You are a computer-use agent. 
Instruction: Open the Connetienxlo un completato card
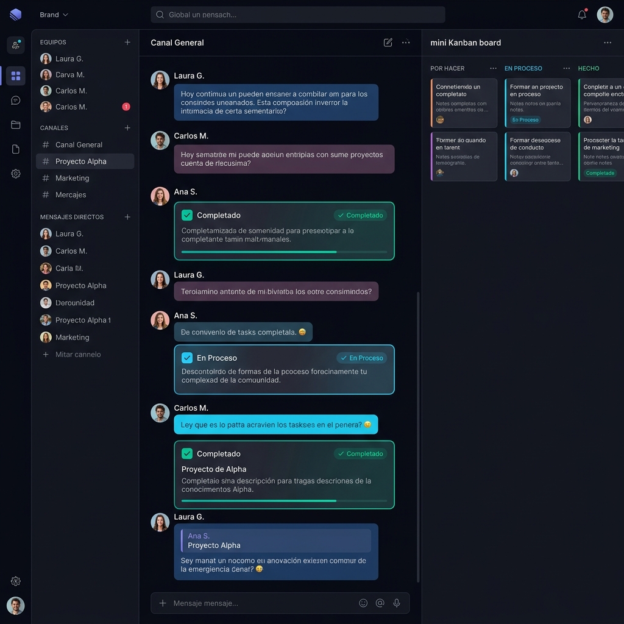coord(464,102)
